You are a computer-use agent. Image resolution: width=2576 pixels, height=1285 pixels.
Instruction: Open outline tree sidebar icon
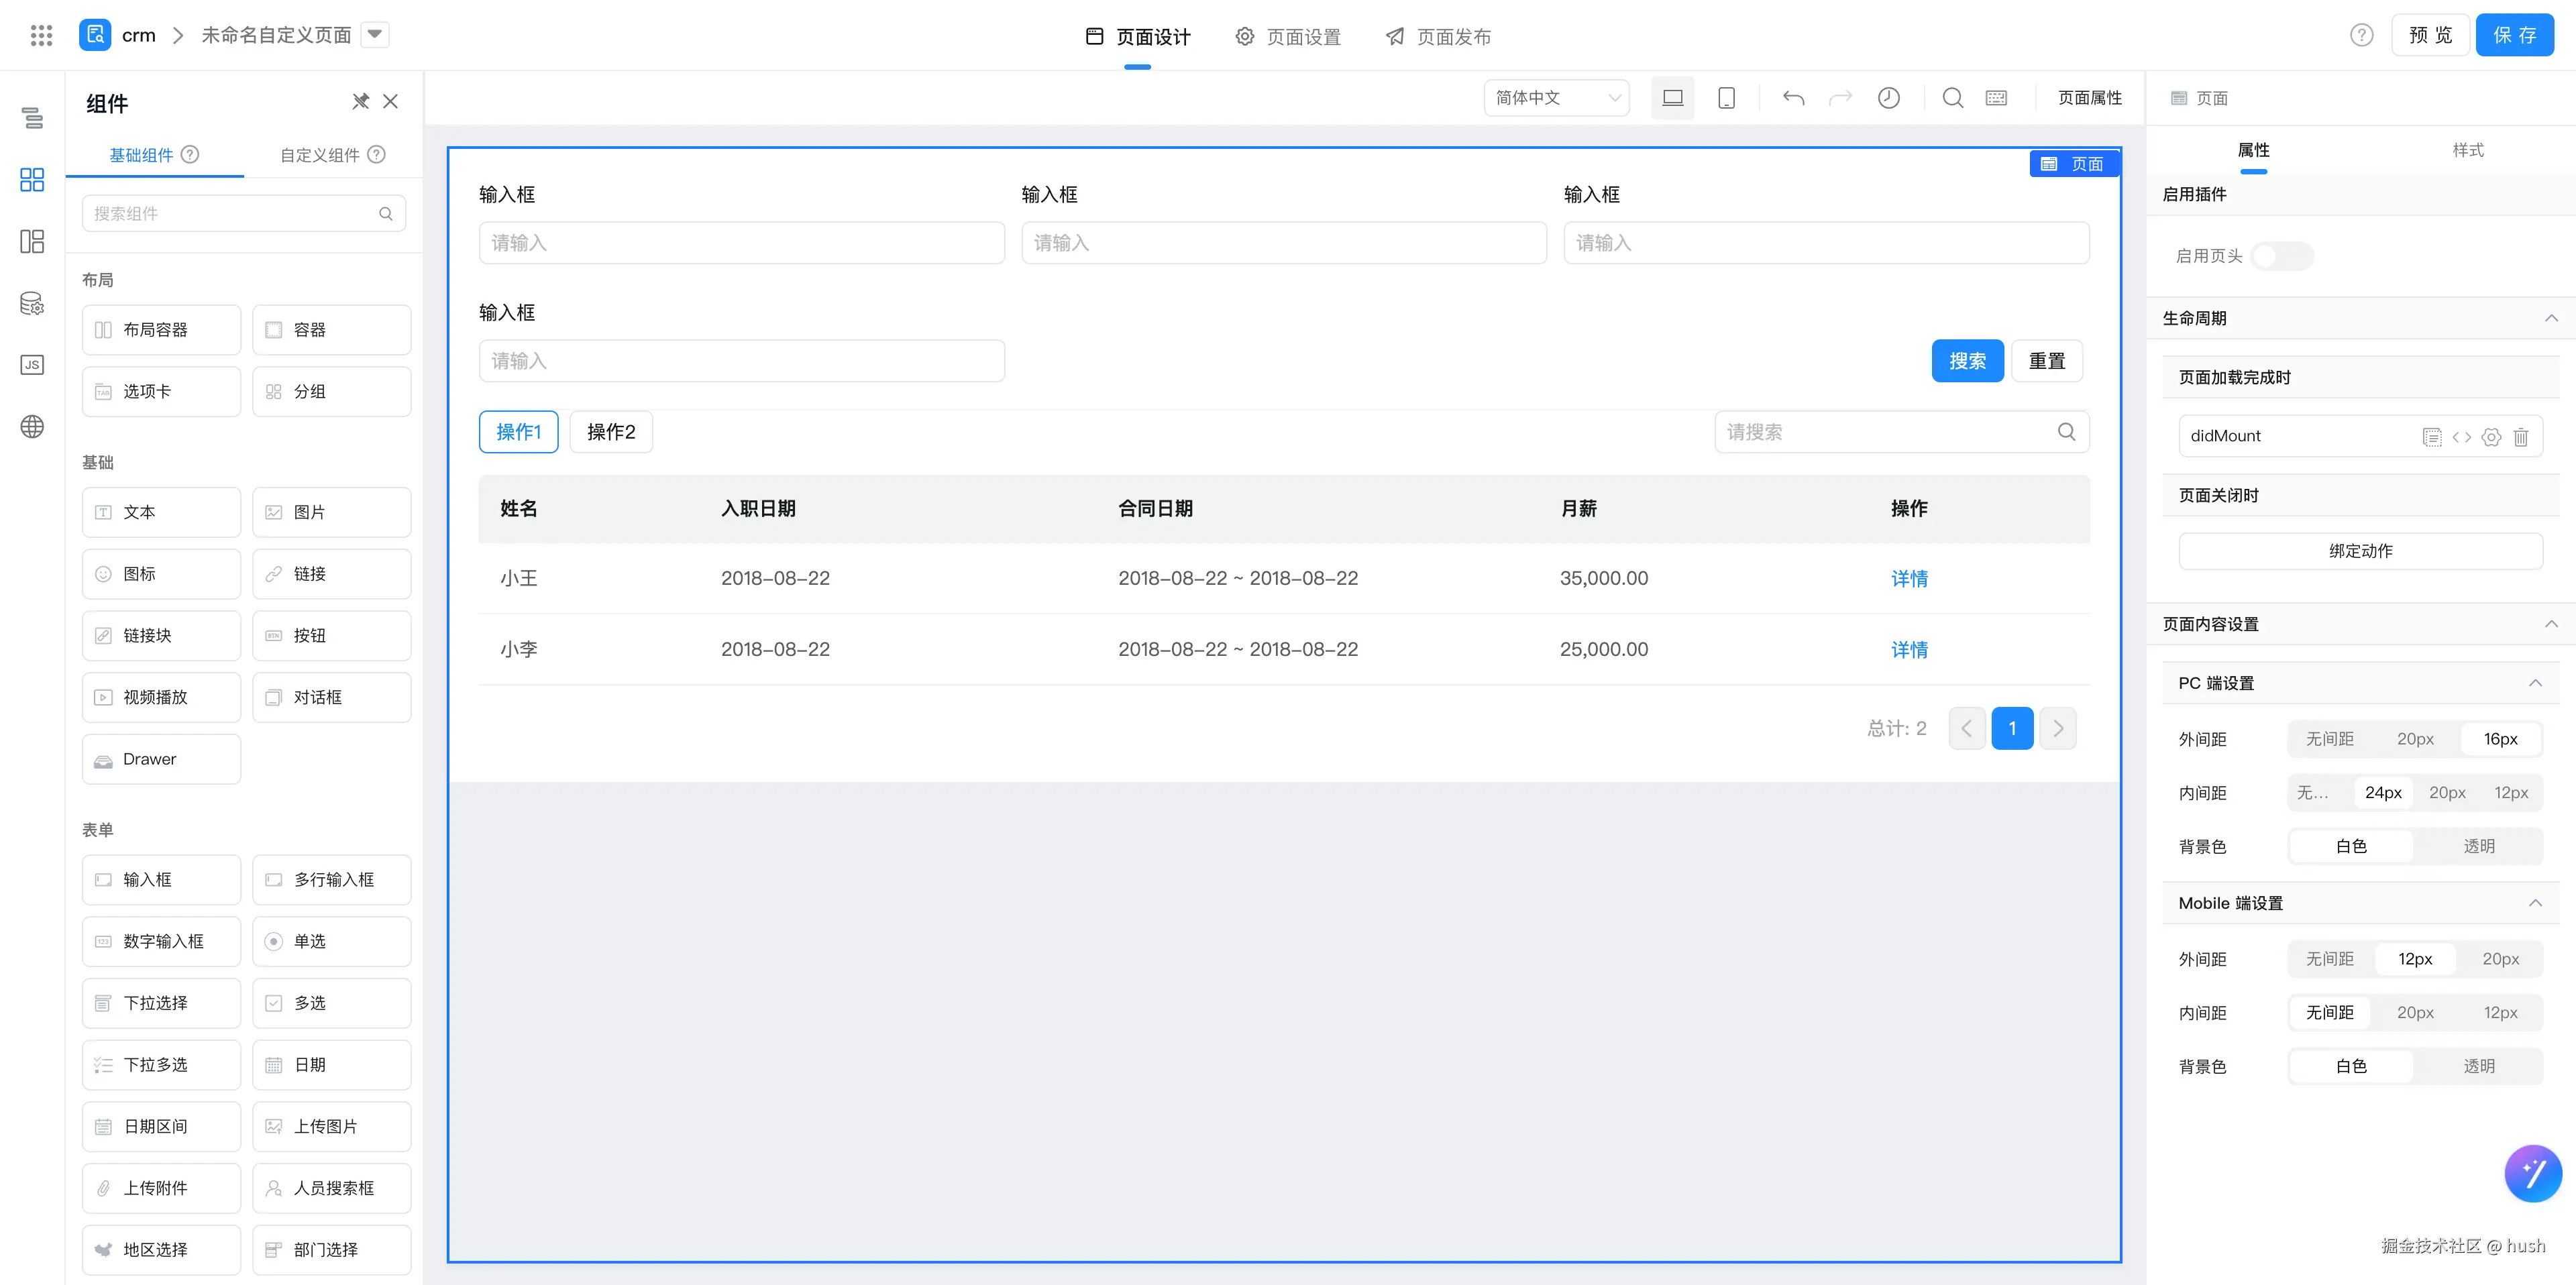(32, 118)
